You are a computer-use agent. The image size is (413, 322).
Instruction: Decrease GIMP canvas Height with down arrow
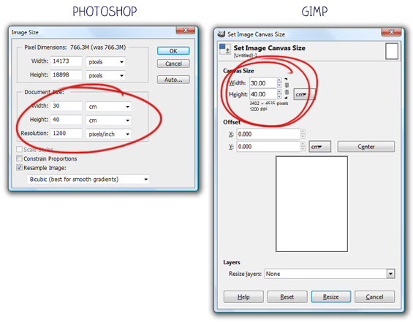click(279, 97)
